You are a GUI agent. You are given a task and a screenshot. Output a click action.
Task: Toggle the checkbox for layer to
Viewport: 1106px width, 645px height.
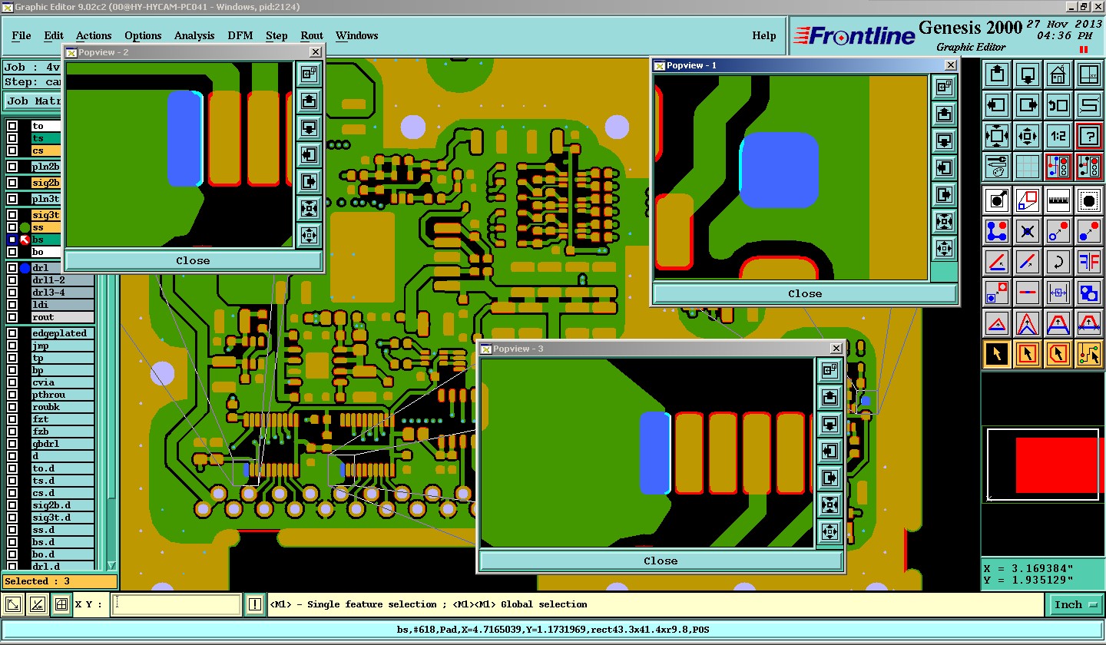click(12, 126)
